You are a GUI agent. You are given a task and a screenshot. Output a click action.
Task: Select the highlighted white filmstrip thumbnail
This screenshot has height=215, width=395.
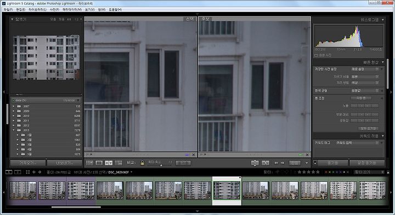coord(227,190)
